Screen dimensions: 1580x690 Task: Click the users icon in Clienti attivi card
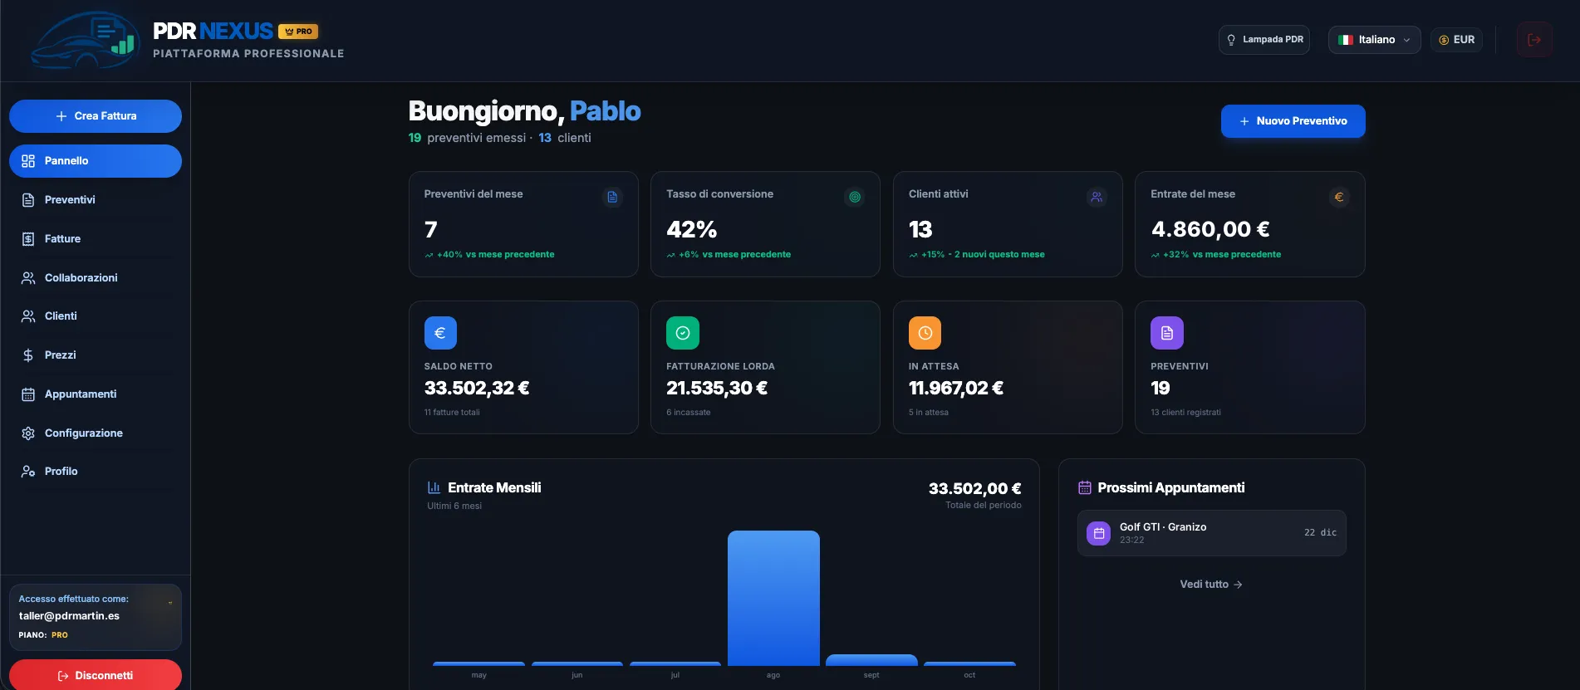pyautogui.click(x=1097, y=197)
